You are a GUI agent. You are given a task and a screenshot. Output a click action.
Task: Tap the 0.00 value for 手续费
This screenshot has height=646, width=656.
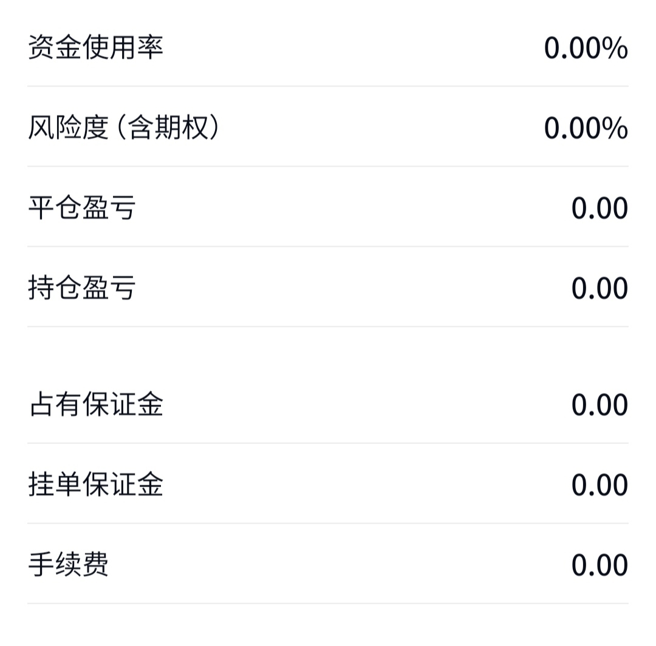[599, 565]
